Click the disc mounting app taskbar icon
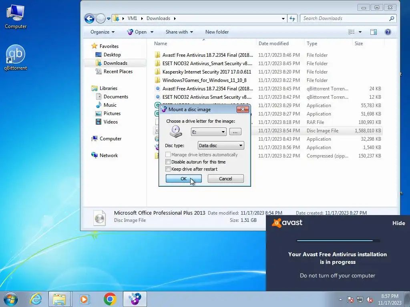The width and height of the screenshot is (410, 307). 135,299
